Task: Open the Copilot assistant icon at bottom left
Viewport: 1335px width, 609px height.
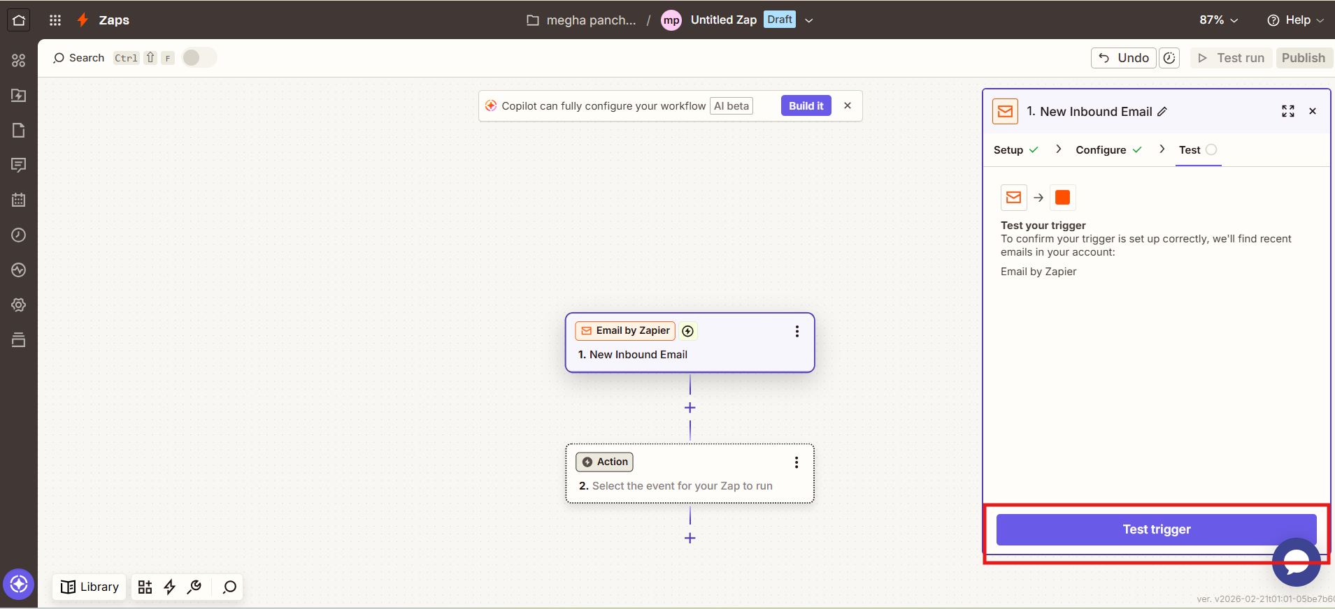Action: pyautogui.click(x=19, y=585)
